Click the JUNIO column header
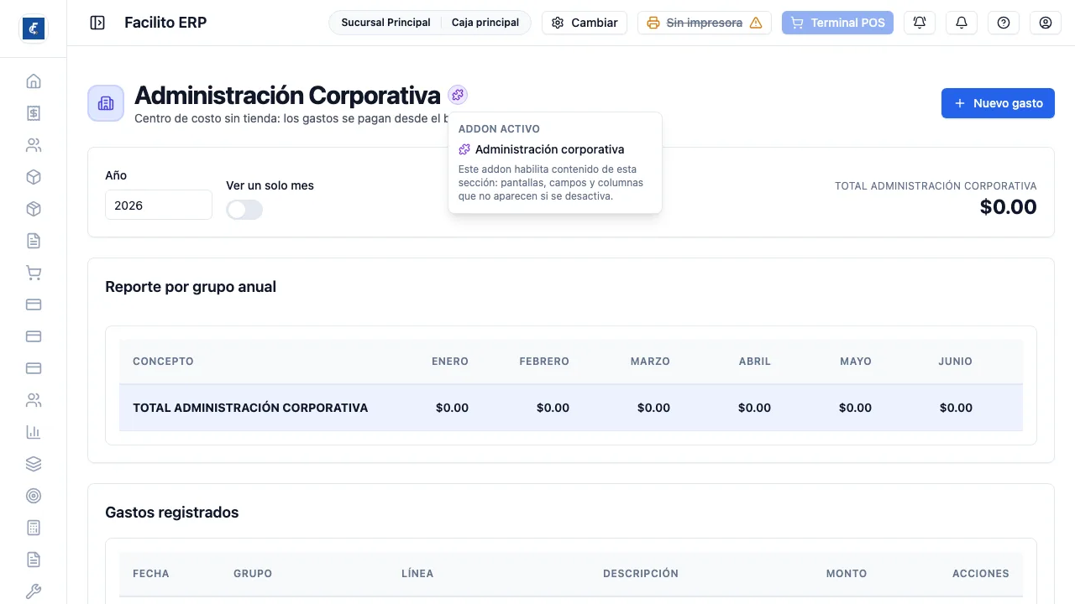Image resolution: width=1075 pixels, height=604 pixels. [x=956, y=362]
